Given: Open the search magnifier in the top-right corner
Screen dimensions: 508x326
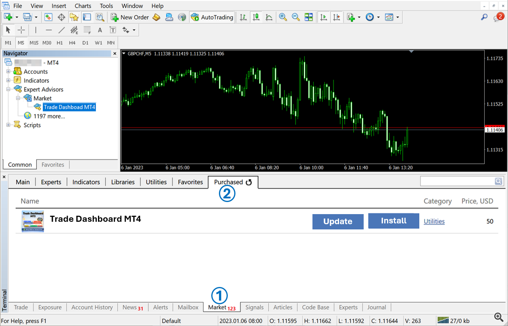Looking at the screenshot, I should point(484,17).
